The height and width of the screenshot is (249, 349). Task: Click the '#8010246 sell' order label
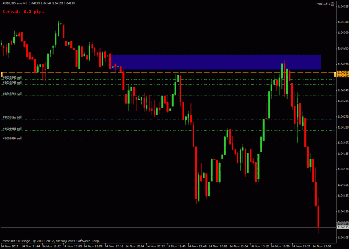pyautogui.click(x=12, y=82)
